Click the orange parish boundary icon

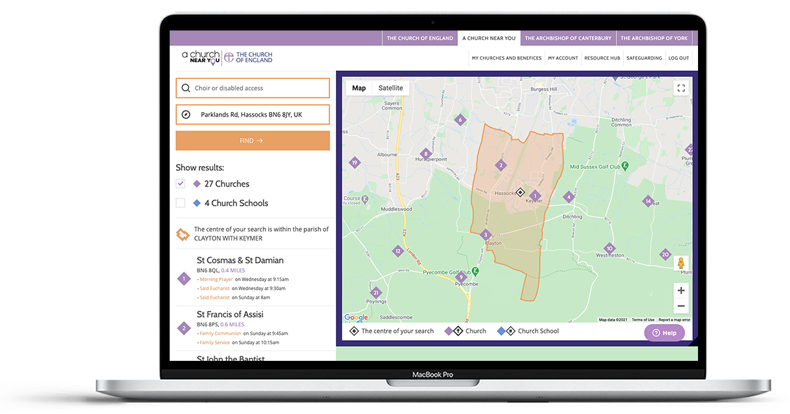[x=183, y=234]
